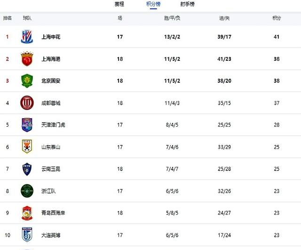This screenshot has width=301, height=250.
Task: Click the Beijing Guoan (北京国安) green badge
Action: click(27, 81)
